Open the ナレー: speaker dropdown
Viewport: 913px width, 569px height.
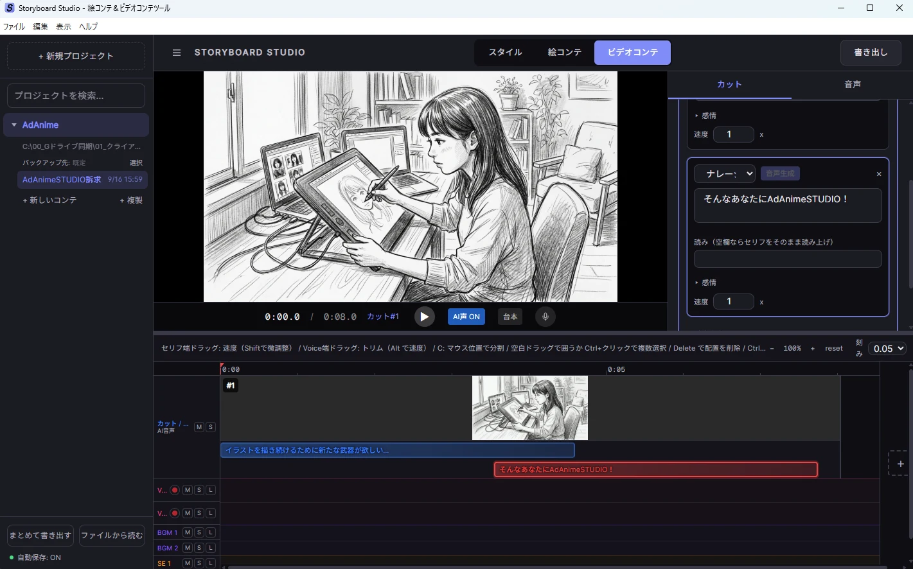coord(725,174)
